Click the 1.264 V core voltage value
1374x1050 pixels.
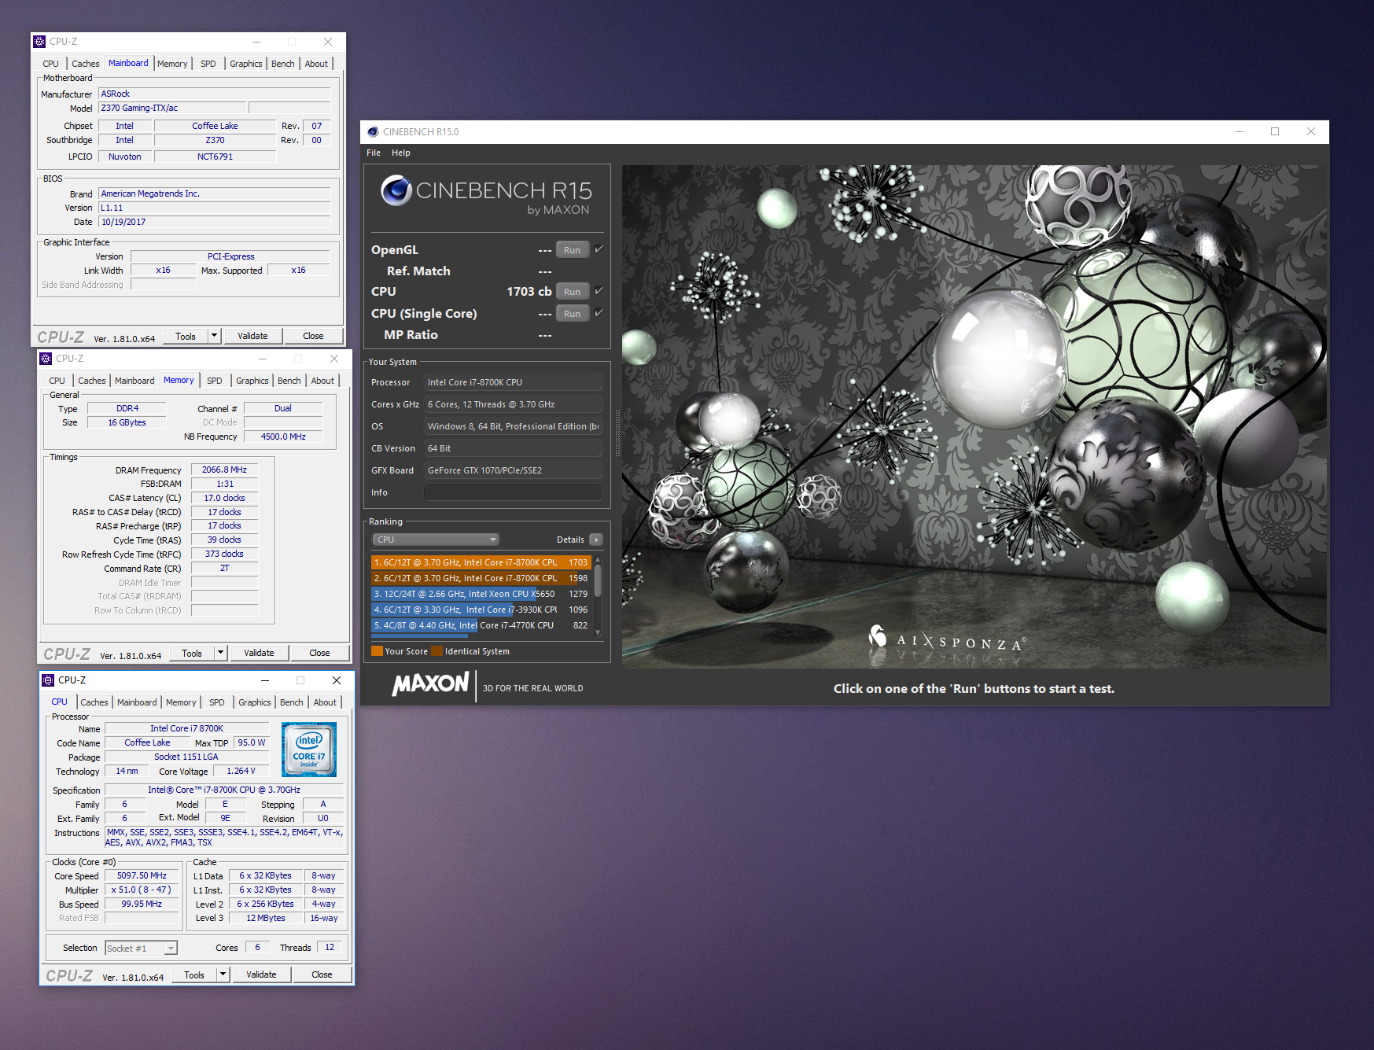click(241, 771)
